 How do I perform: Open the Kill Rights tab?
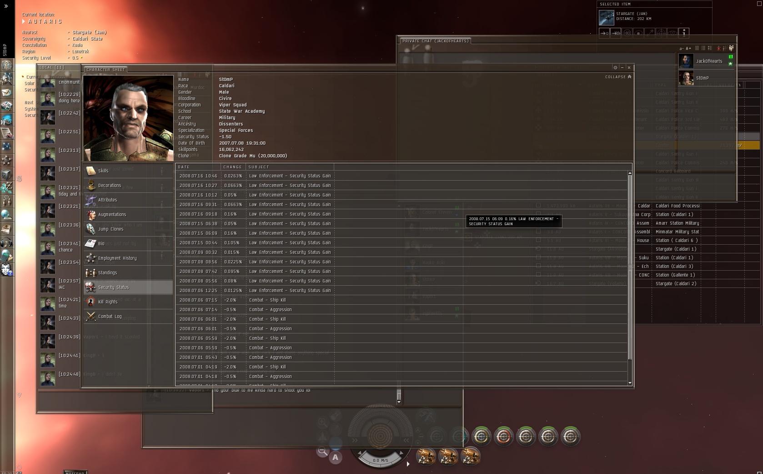[128, 302]
